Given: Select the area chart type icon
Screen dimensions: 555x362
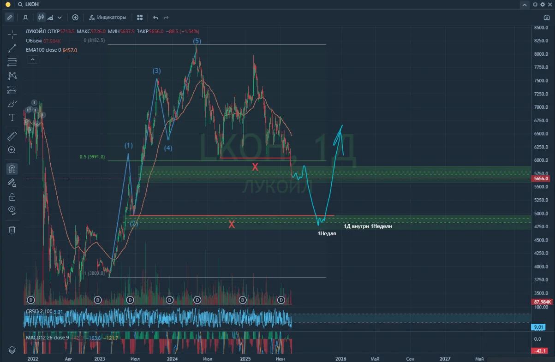Looking at the screenshot, I should [x=50, y=17].
